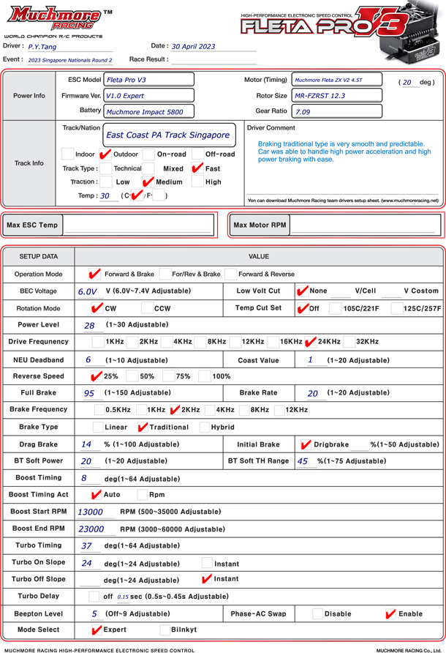Edit the Turbo Timing value 37

point(90,546)
